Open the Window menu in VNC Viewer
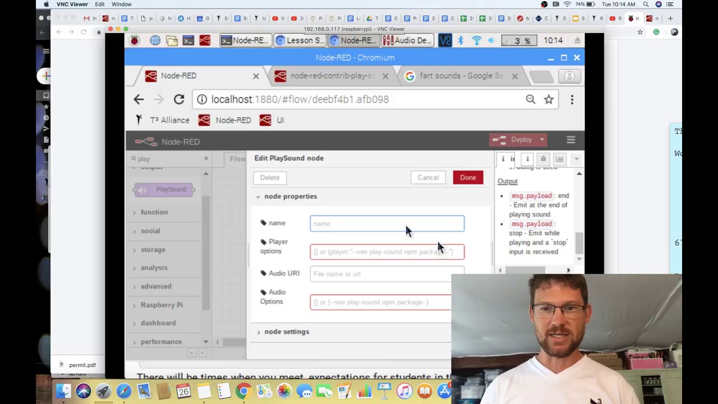The height and width of the screenshot is (404, 718). (x=122, y=4)
